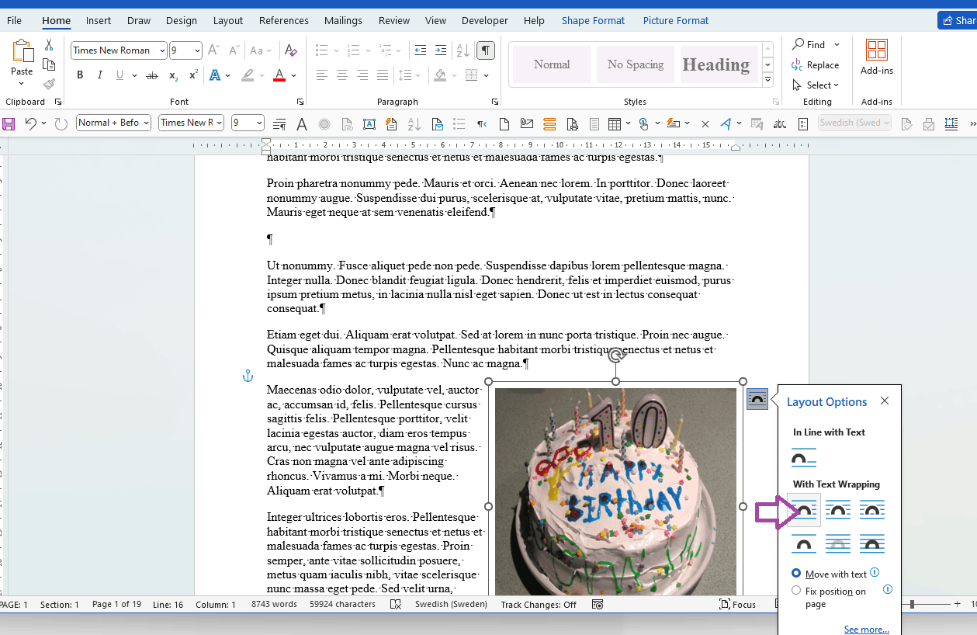Click the Replace button
Viewport: 977px width, 635px height.
pos(816,65)
